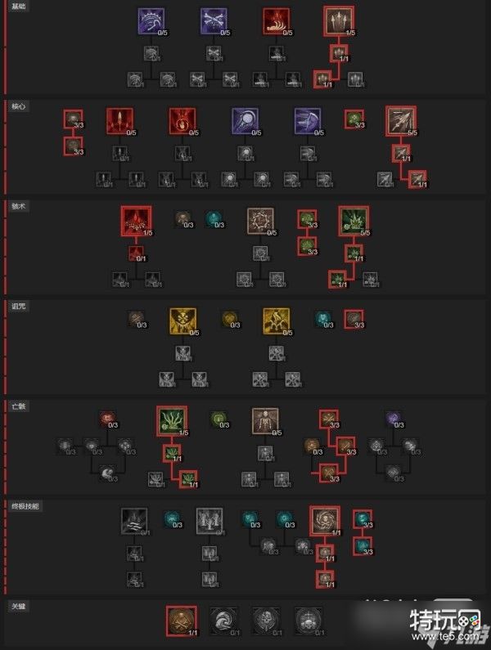This screenshot has width=491, height=650.
Task: Select the Bone Spear skill showing 5/5
Action: tap(401, 121)
